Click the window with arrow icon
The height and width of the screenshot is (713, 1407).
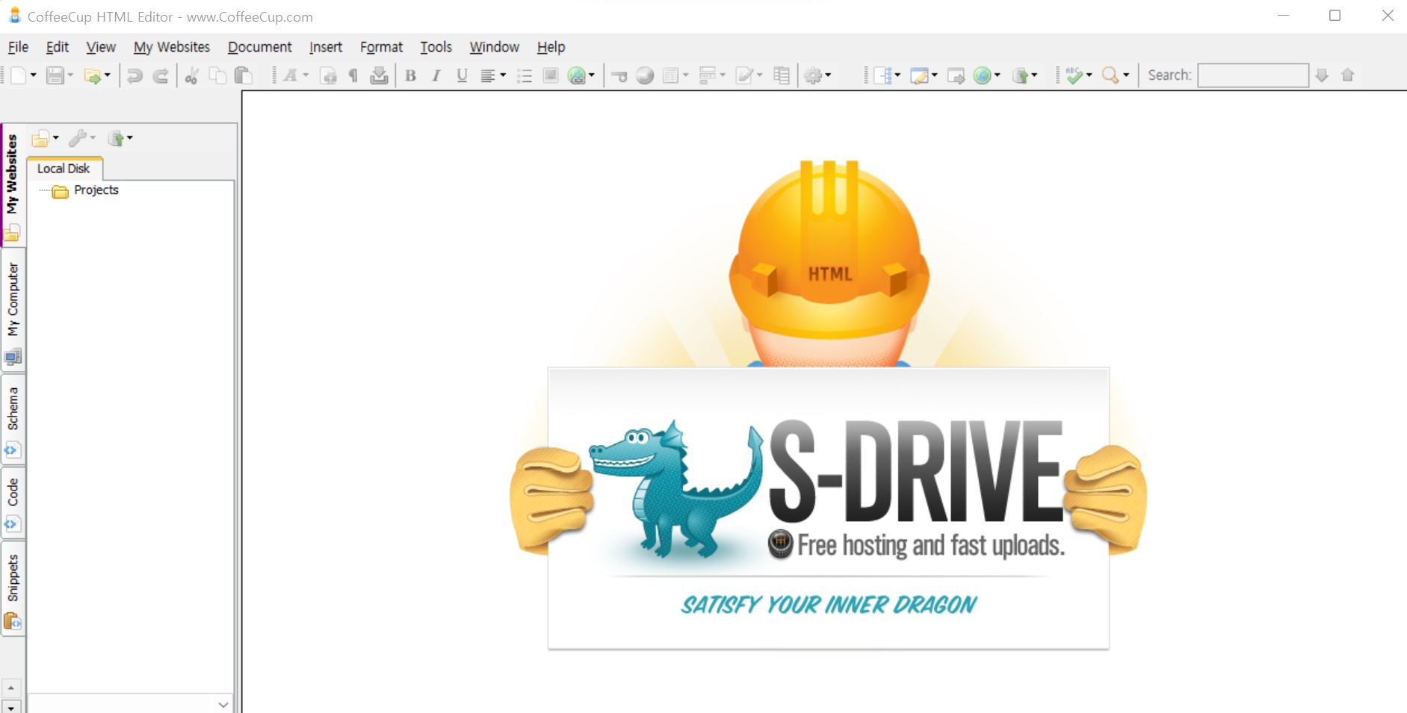click(956, 75)
